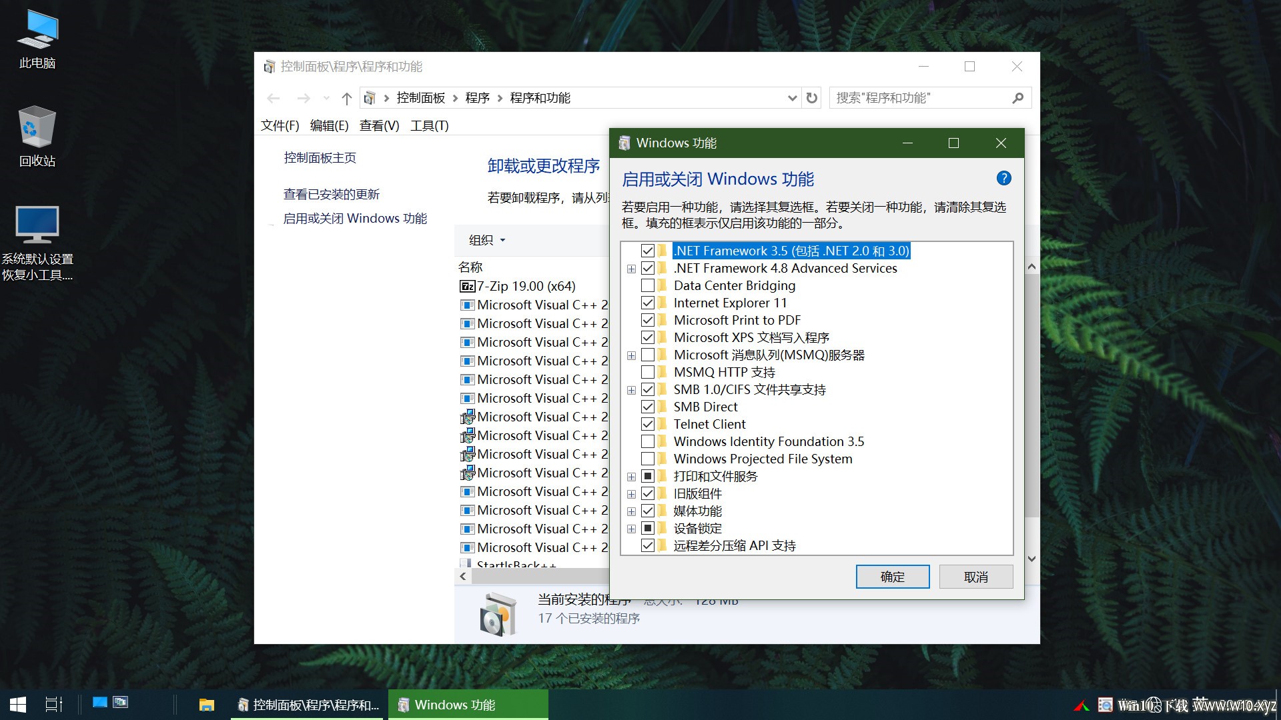This screenshot has width=1281, height=720.
Task: Select the 7-Zip 19.00 (x64) entry
Action: pos(526,286)
